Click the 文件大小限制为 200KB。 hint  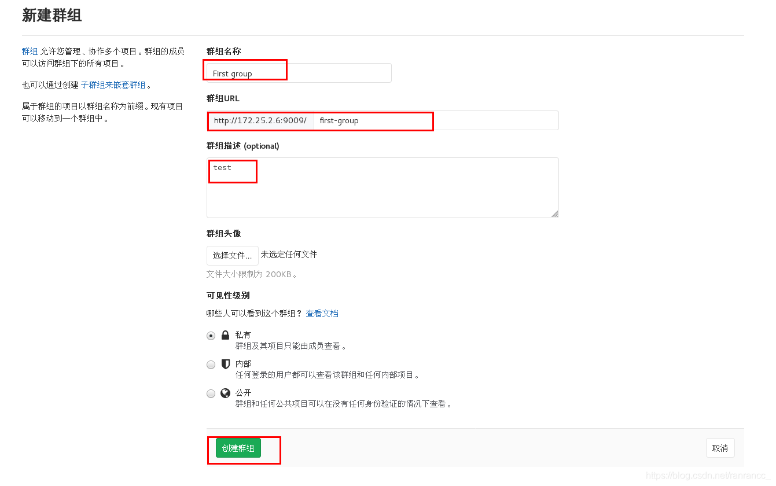tap(252, 274)
